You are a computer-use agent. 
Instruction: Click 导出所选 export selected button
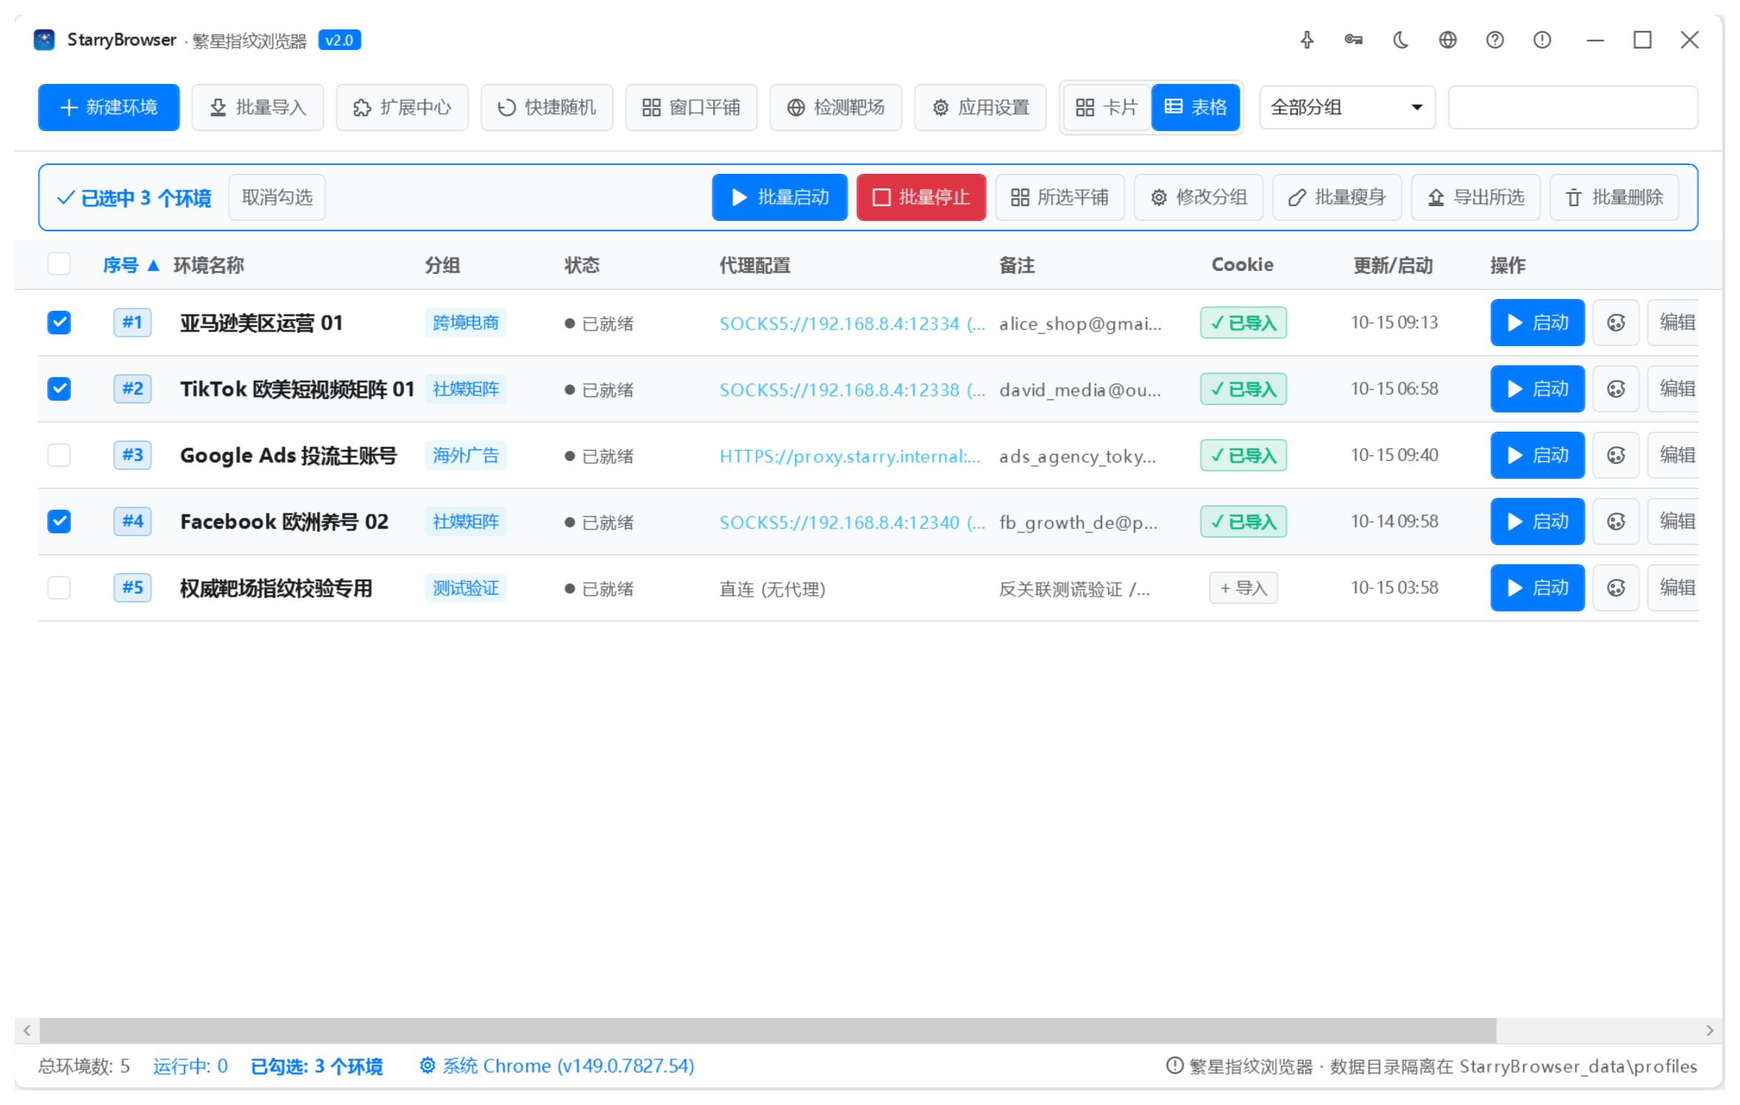click(1476, 197)
